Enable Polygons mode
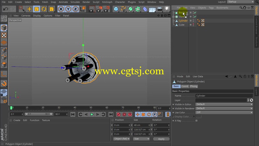 click(4, 65)
